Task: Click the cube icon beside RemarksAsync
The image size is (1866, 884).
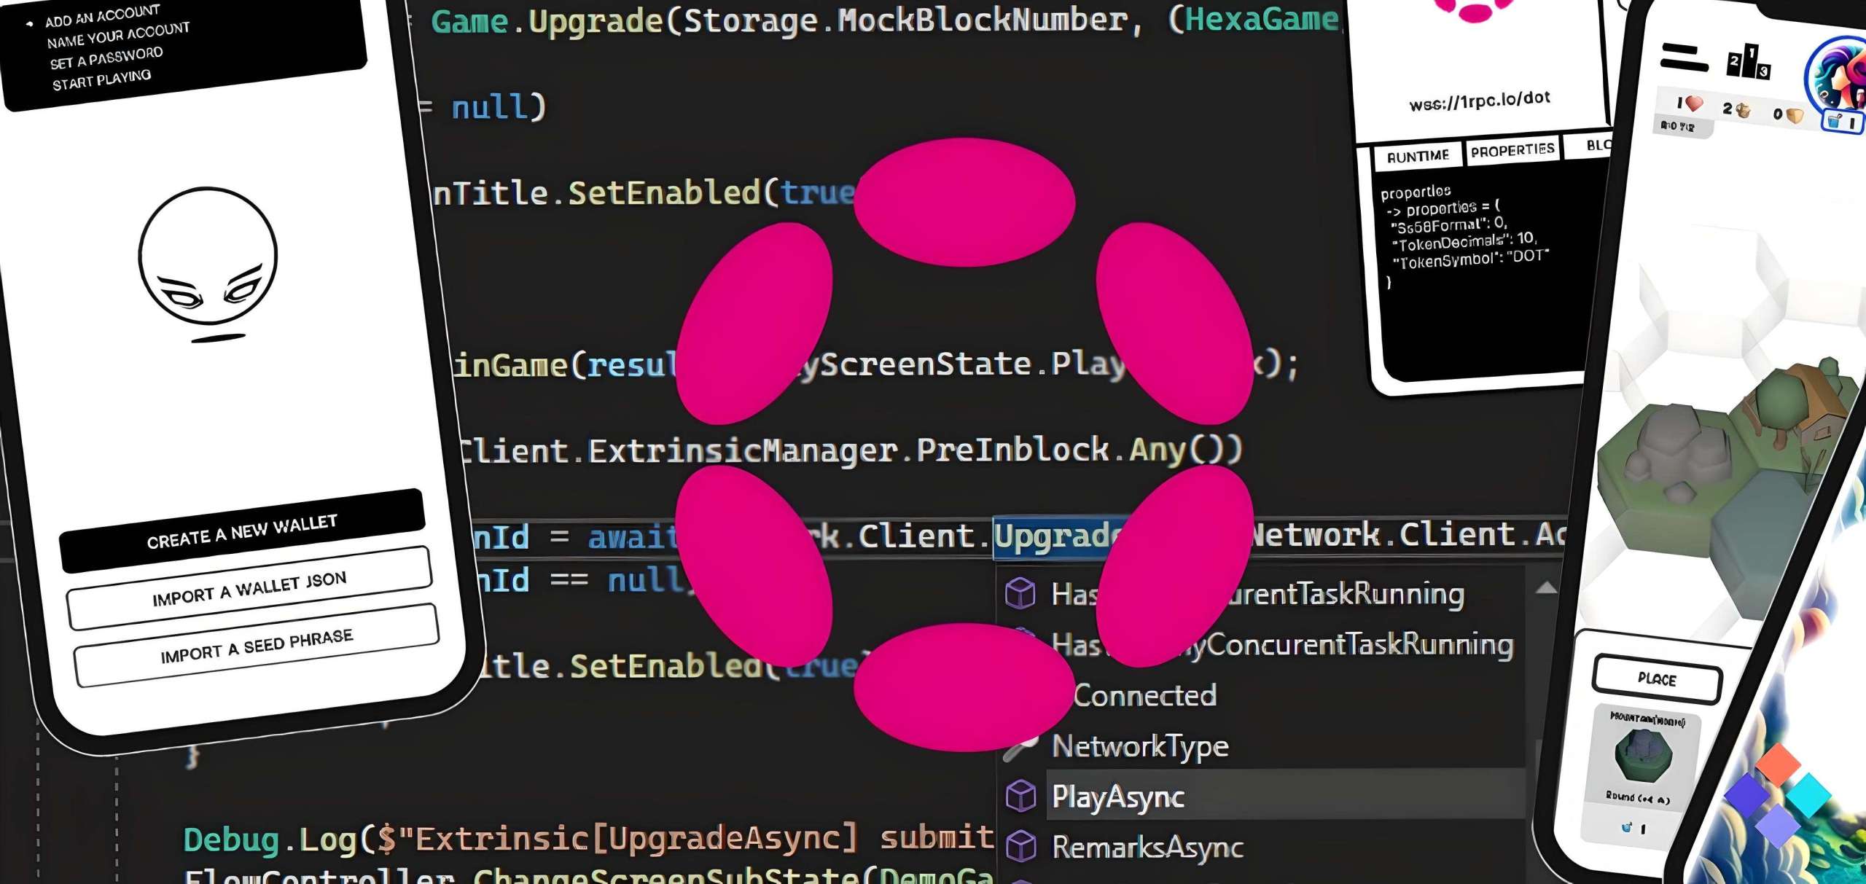Action: tap(1020, 846)
